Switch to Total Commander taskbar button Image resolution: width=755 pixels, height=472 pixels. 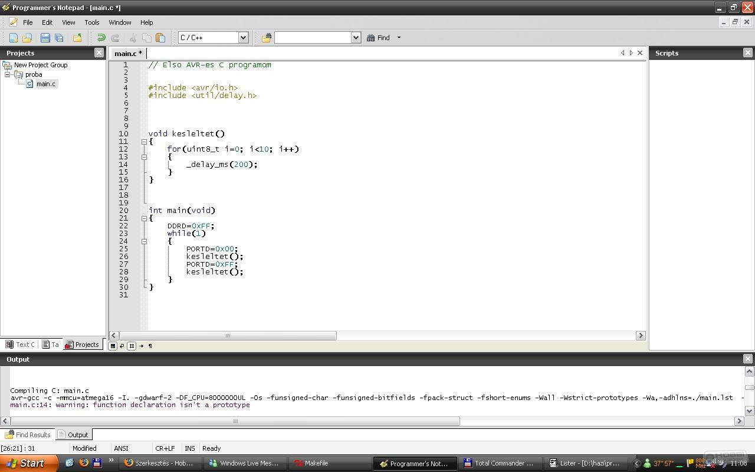pos(499,463)
